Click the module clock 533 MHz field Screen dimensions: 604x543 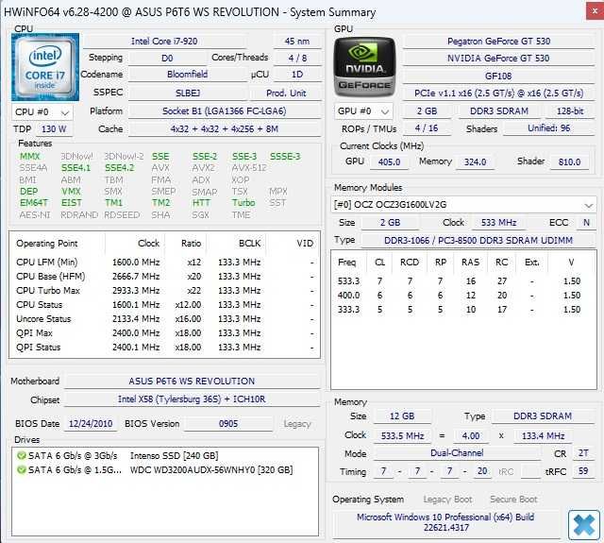tap(498, 223)
